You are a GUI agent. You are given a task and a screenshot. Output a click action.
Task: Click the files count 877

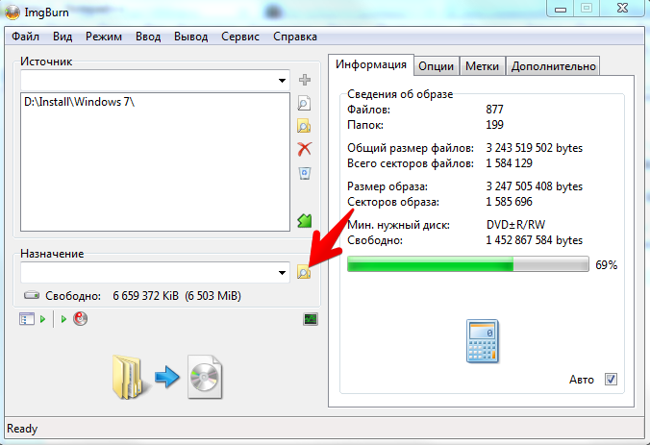pyautogui.click(x=494, y=110)
